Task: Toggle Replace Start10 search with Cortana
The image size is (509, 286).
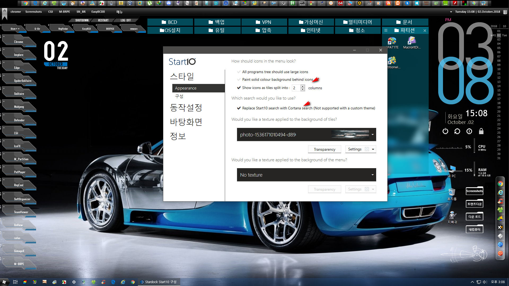Action: pyautogui.click(x=239, y=108)
